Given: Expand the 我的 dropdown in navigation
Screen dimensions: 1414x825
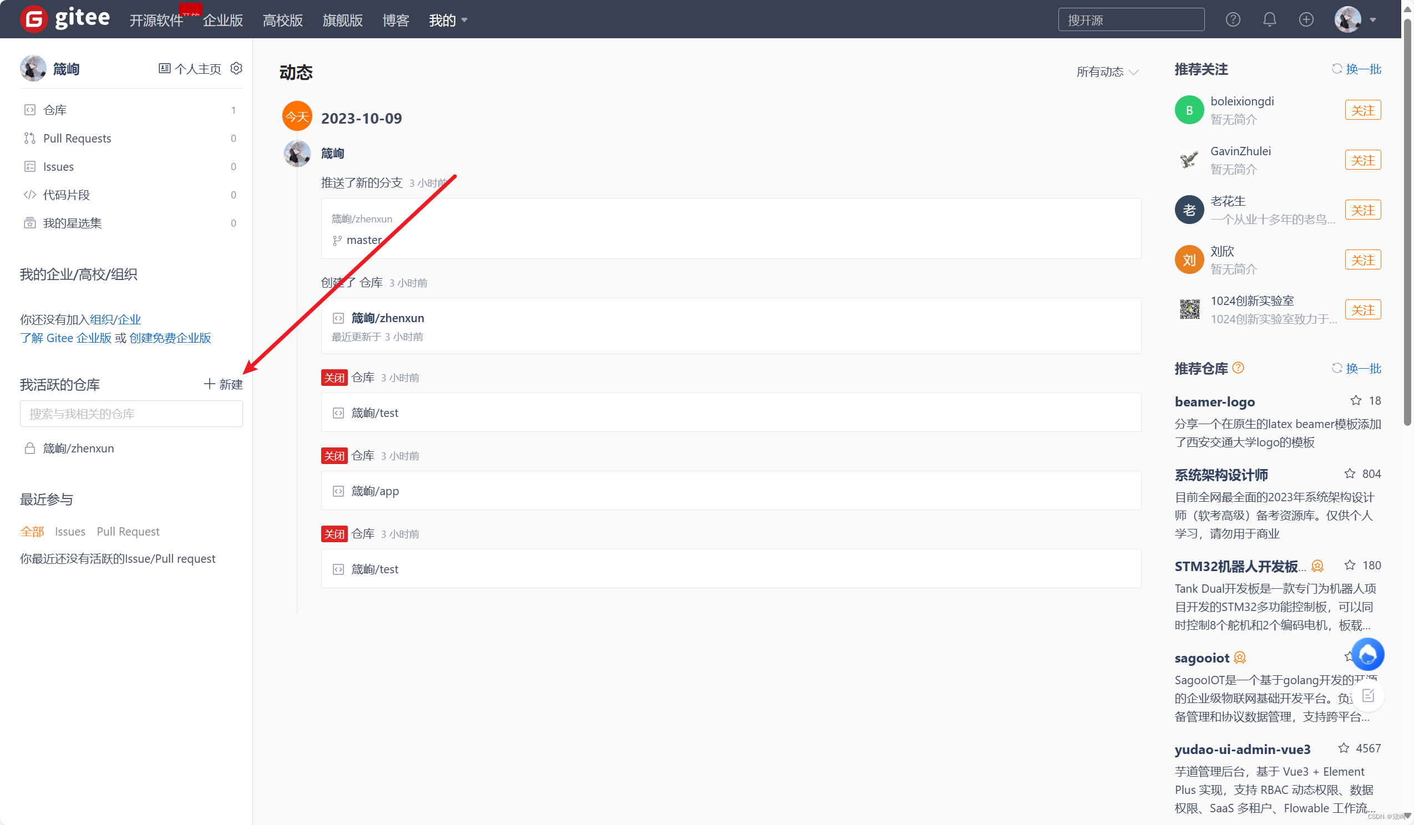Looking at the screenshot, I should coord(448,20).
